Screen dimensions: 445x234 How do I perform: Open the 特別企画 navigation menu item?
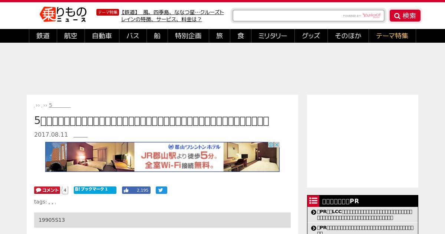pos(188,36)
